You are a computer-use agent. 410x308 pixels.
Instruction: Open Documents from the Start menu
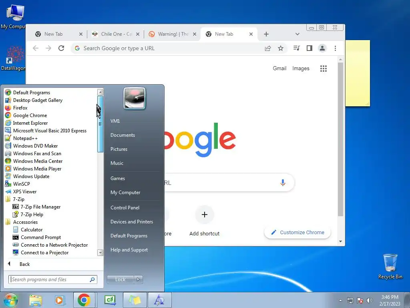123,135
